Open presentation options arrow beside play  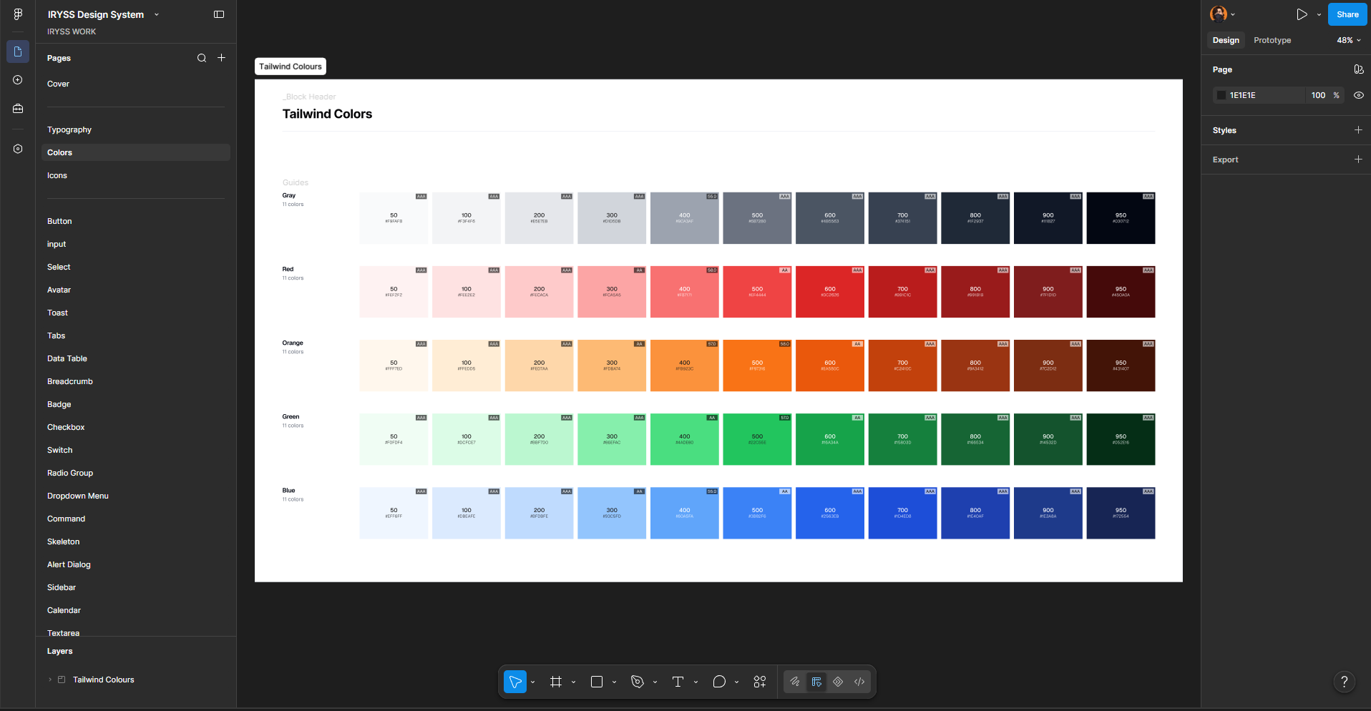1319,14
